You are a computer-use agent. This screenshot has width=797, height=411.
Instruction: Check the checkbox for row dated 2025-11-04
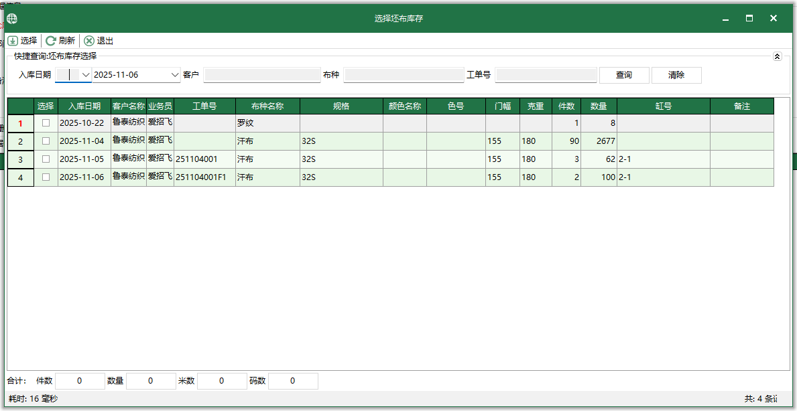(x=45, y=141)
